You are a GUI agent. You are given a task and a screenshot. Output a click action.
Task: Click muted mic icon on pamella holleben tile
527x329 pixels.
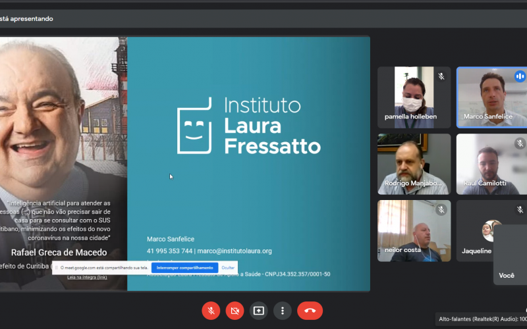coord(441,76)
